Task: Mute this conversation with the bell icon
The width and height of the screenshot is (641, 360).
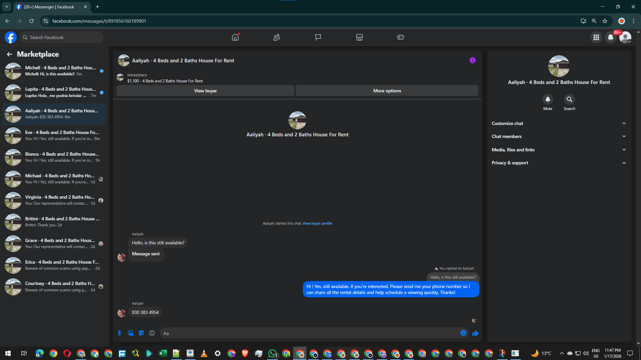Action: coord(548,99)
